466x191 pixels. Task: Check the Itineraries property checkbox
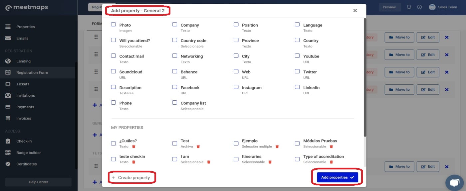pyautogui.click(x=236, y=159)
